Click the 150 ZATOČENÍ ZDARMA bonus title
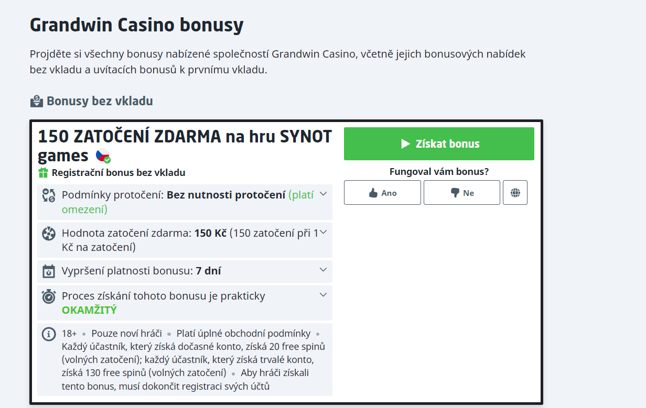Image resolution: width=646 pixels, height=408 pixels. click(185, 146)
